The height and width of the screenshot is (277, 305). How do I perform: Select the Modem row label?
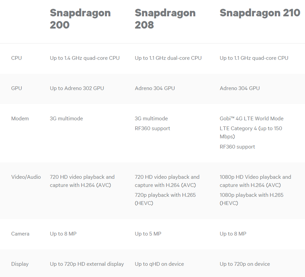pyautogui.click(x=20, y=119)
